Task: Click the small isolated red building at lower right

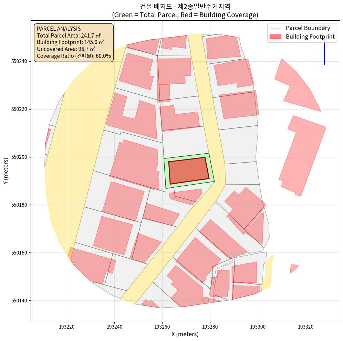Action: coord(293,268)
